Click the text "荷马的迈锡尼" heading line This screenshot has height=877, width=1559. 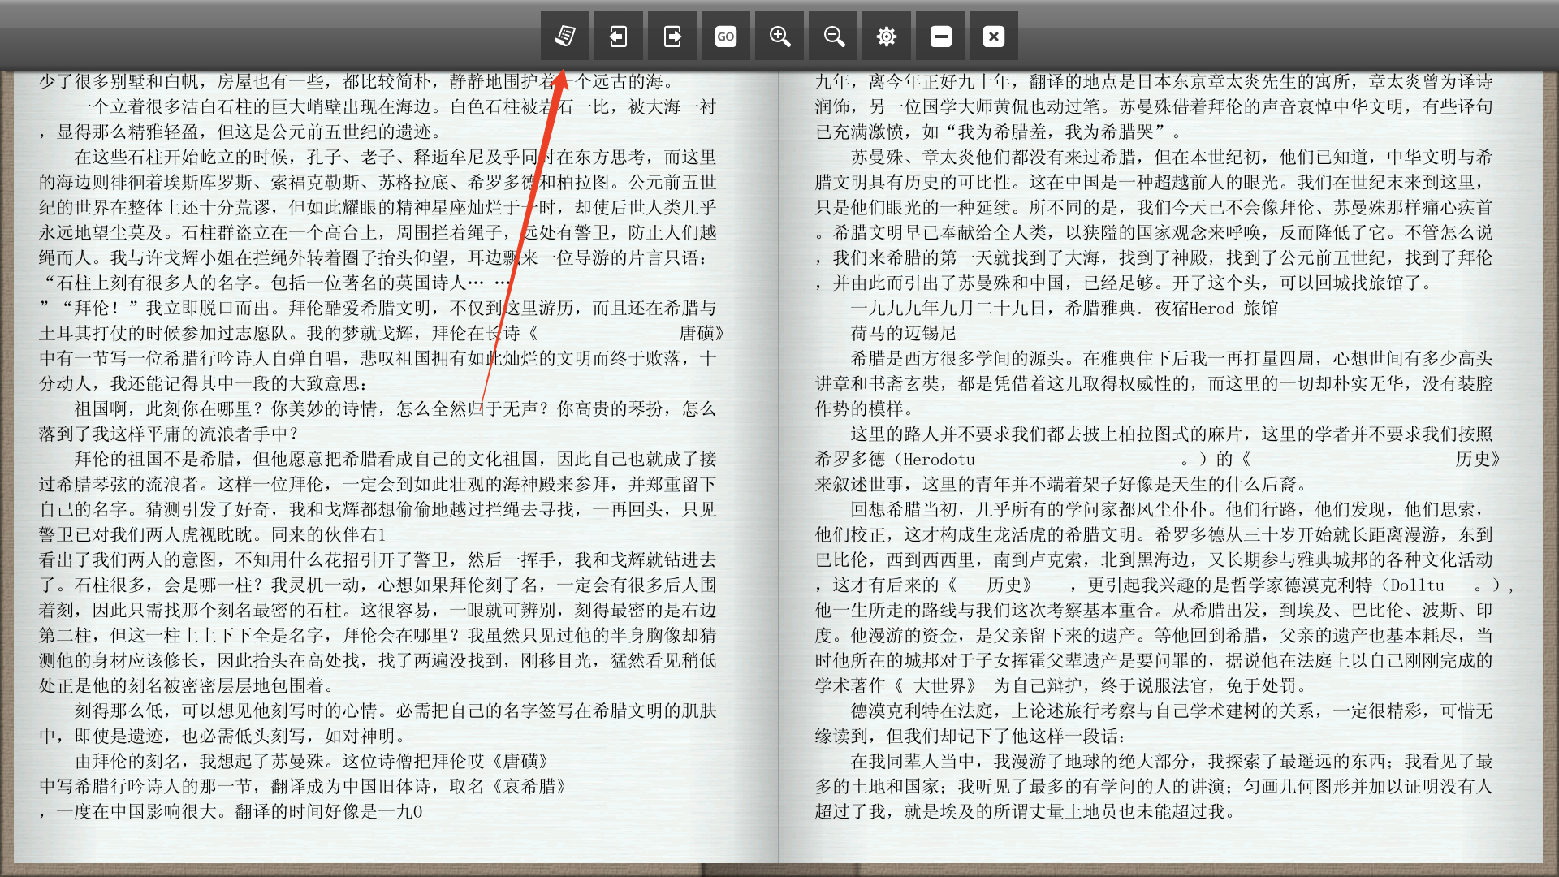pos(903,333)
